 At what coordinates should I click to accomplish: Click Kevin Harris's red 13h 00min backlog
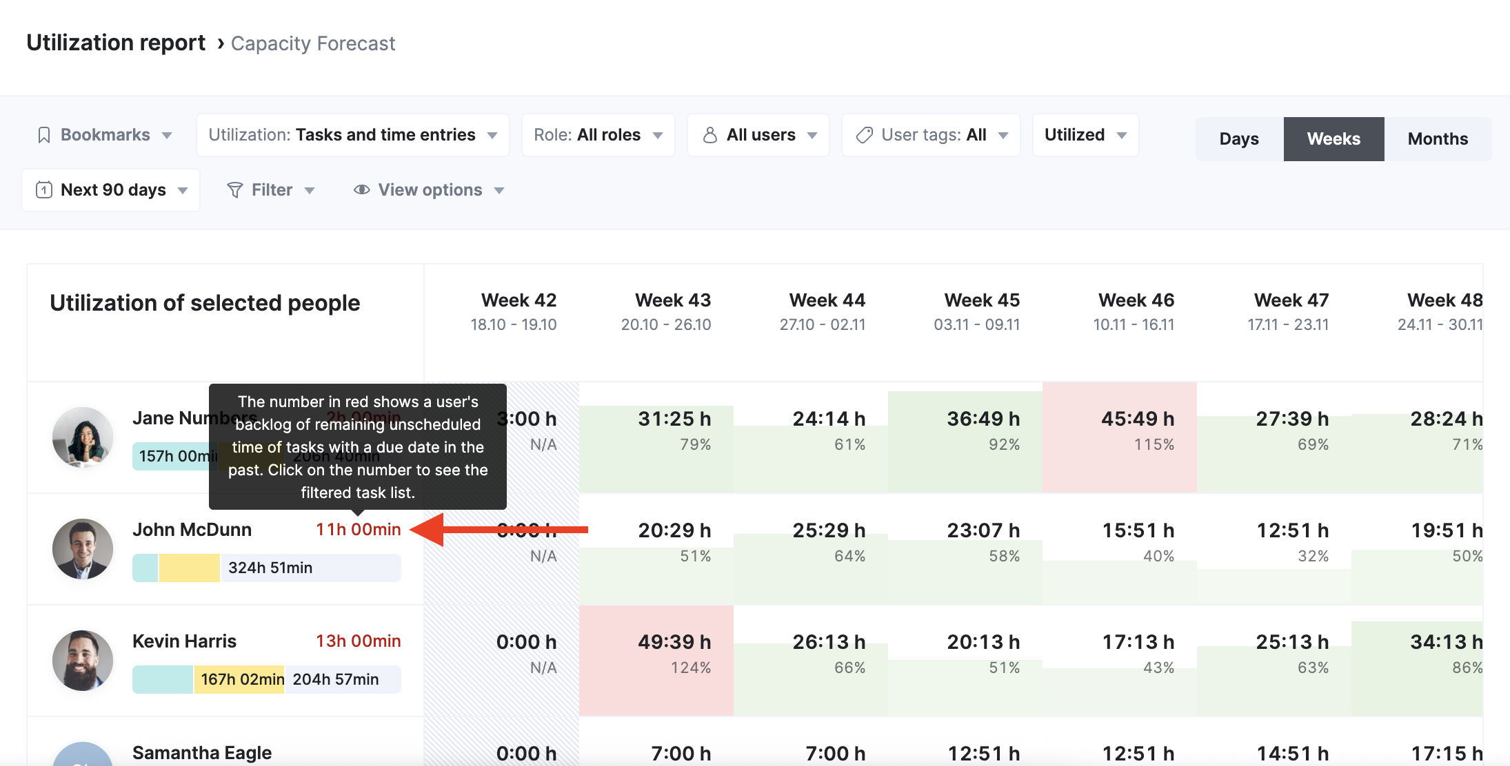(359, 641)
